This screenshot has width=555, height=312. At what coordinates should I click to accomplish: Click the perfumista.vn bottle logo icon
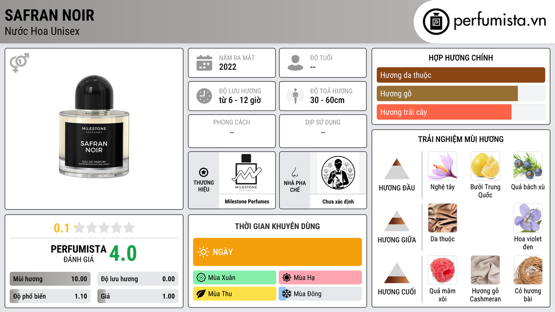(x=436, y=22)
